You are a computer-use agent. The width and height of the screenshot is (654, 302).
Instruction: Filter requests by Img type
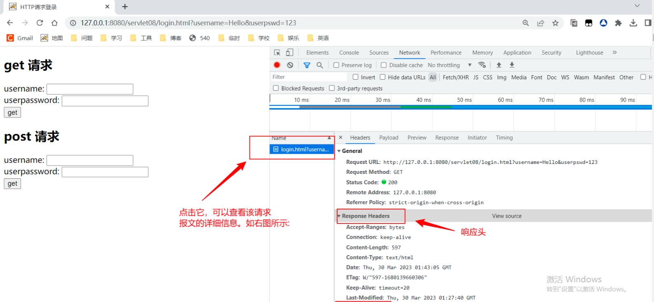point(502,77)
